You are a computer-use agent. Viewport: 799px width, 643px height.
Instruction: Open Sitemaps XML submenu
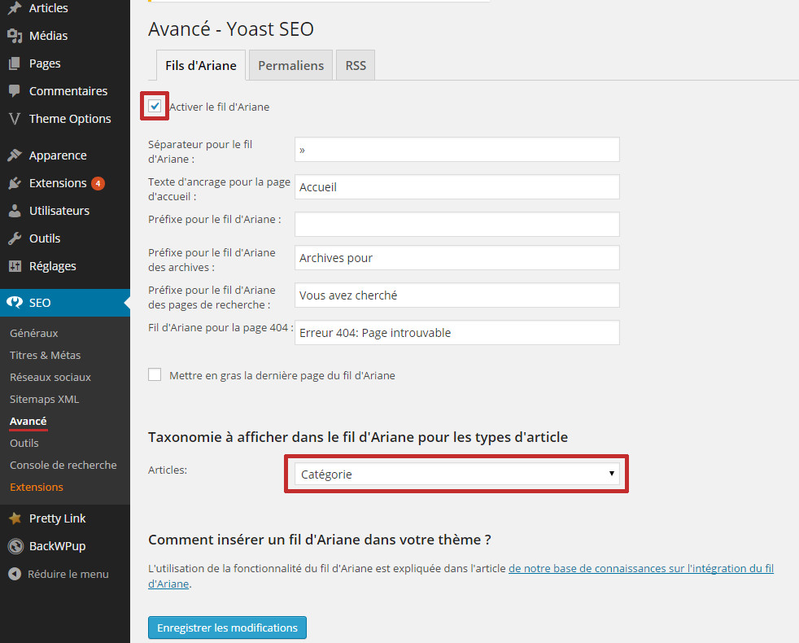pos(44,399)
